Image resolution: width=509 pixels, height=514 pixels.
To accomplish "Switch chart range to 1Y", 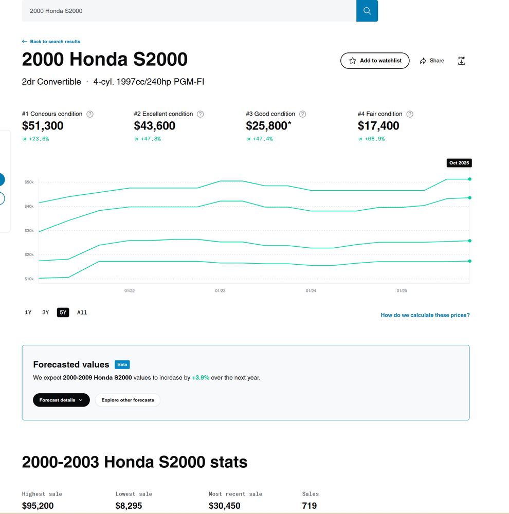I will [x=28, y=313].
